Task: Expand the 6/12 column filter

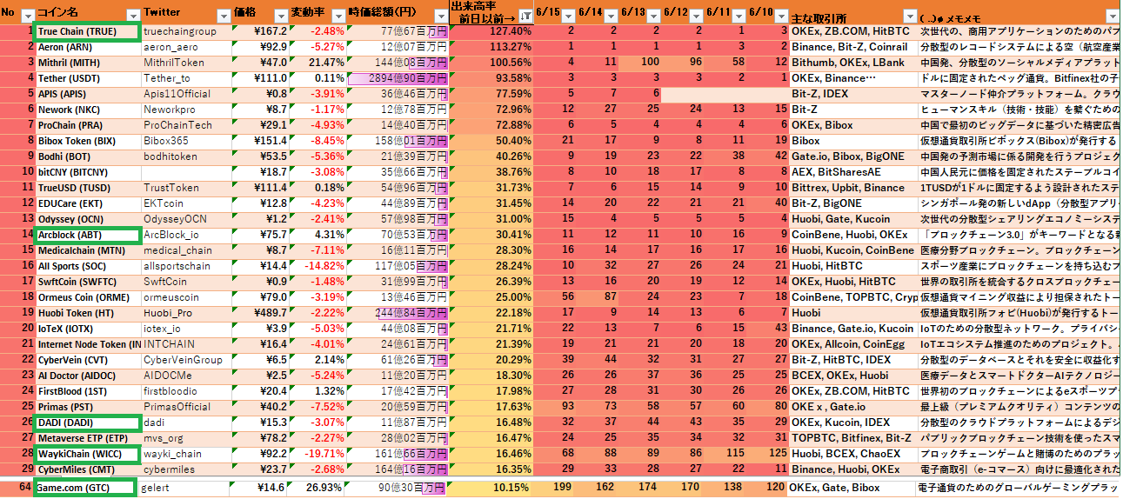Action: click(694, 15)
